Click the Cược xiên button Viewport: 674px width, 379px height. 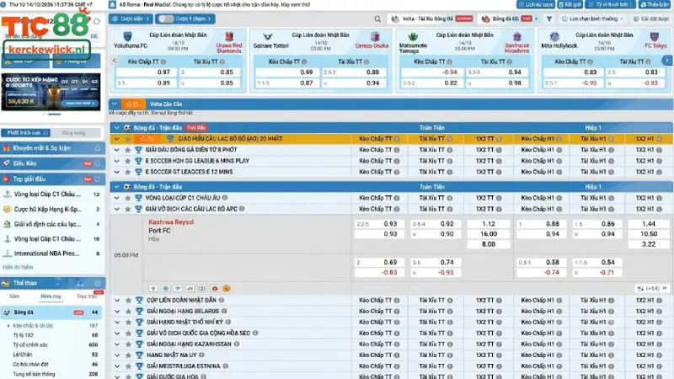(x=131, y=19)
